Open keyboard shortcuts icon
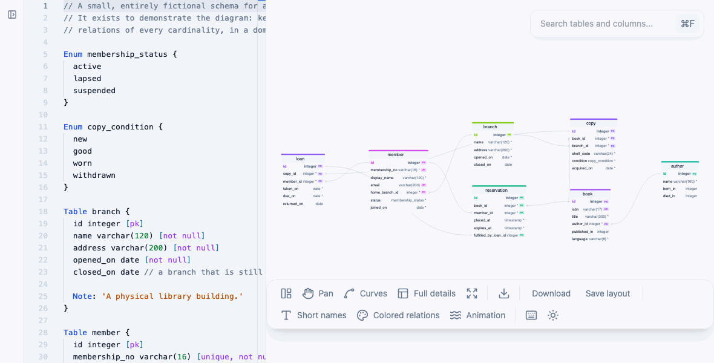Image resolution: width=714 pixels, height=363 pixels. 531,315
